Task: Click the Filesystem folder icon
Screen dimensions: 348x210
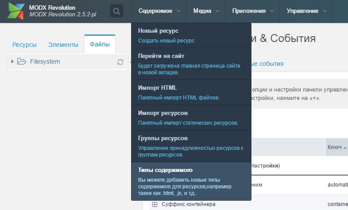Action: [x=22, y=61]
